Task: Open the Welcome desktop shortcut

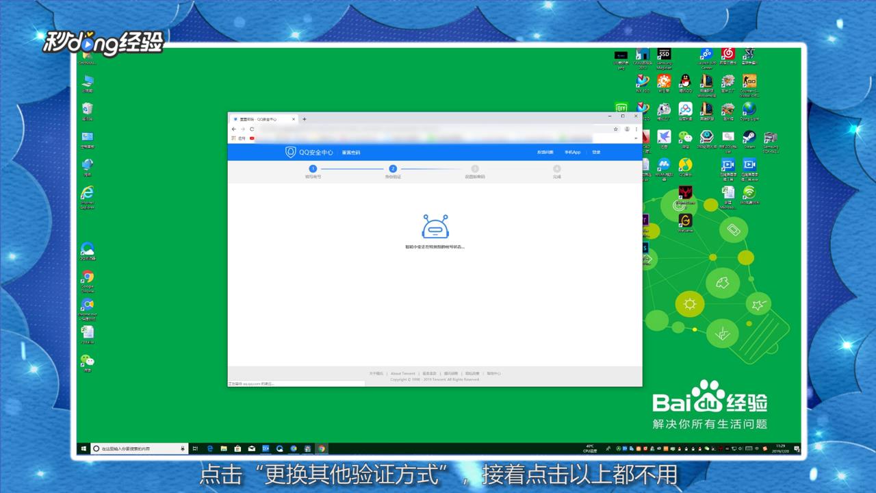Action: [685, 223]
